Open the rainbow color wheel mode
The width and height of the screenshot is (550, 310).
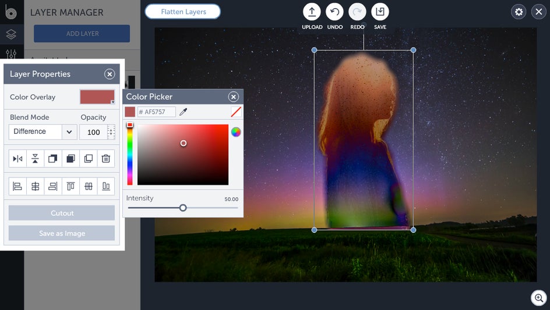236,132
